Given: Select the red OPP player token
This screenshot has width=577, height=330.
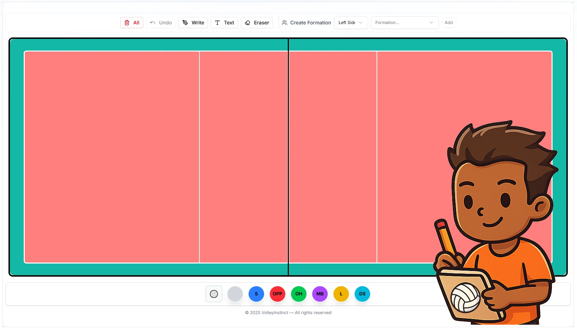Looking at the screenshot, I should tap(278, 294).
